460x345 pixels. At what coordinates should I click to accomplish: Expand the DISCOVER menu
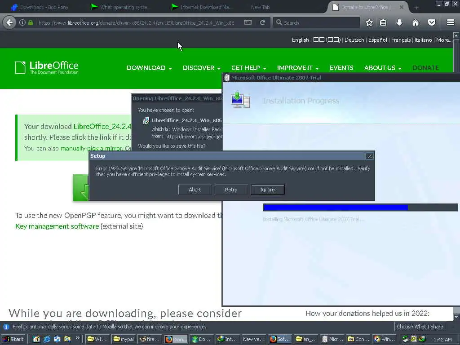[202, 68]
